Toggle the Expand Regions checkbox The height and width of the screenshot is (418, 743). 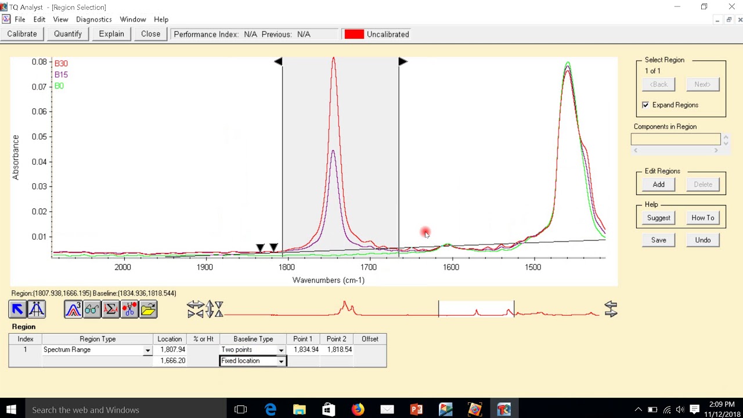[x=645, y=105]
